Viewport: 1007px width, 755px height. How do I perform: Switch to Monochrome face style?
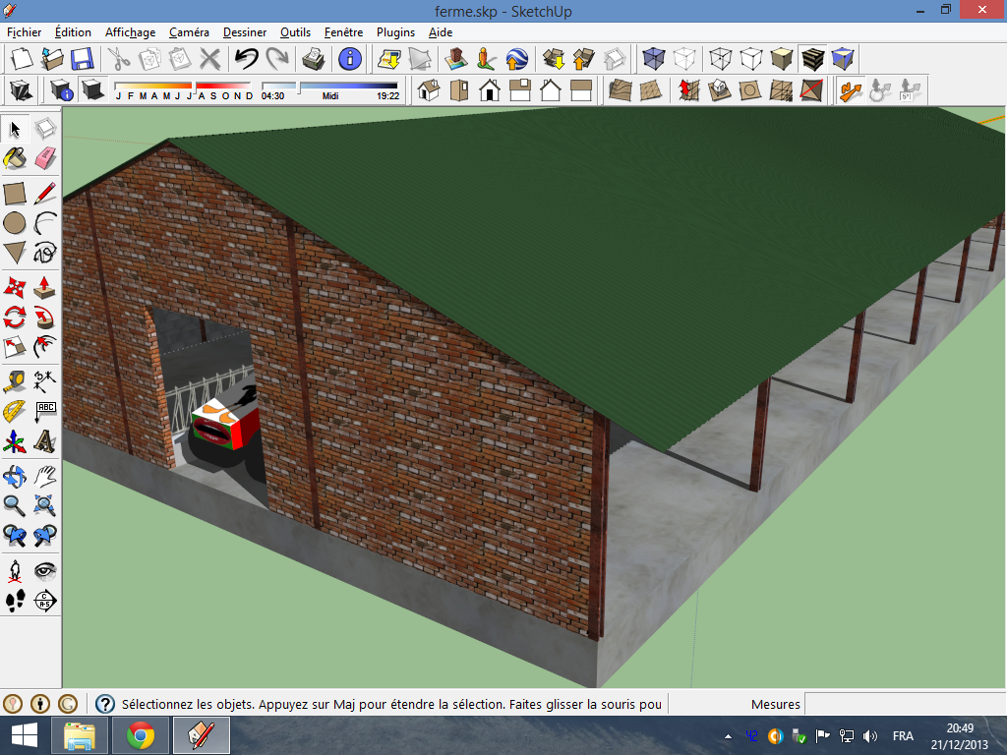point(843,59)
